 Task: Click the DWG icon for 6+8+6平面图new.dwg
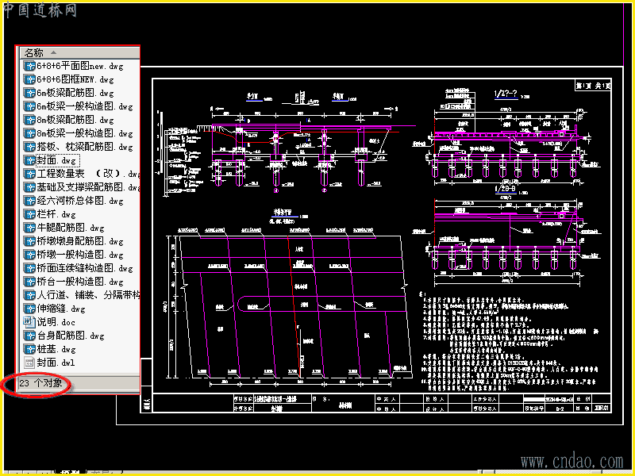pos(29,66)
